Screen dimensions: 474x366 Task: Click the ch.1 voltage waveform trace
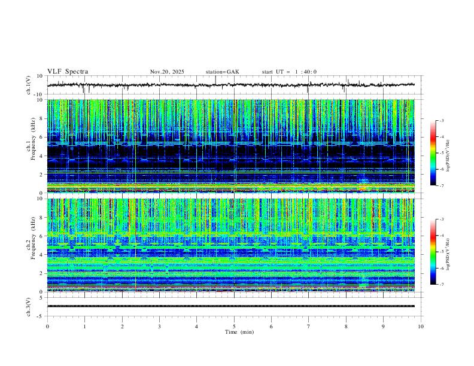230,85
